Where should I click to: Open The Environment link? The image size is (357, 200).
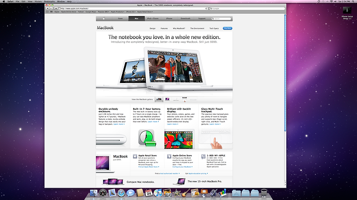(197, 28)
